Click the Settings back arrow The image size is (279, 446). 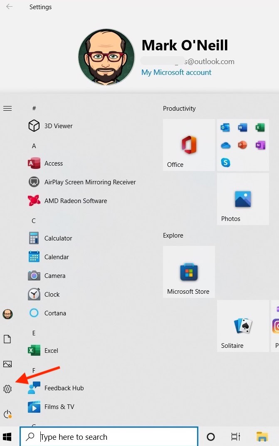9,7
